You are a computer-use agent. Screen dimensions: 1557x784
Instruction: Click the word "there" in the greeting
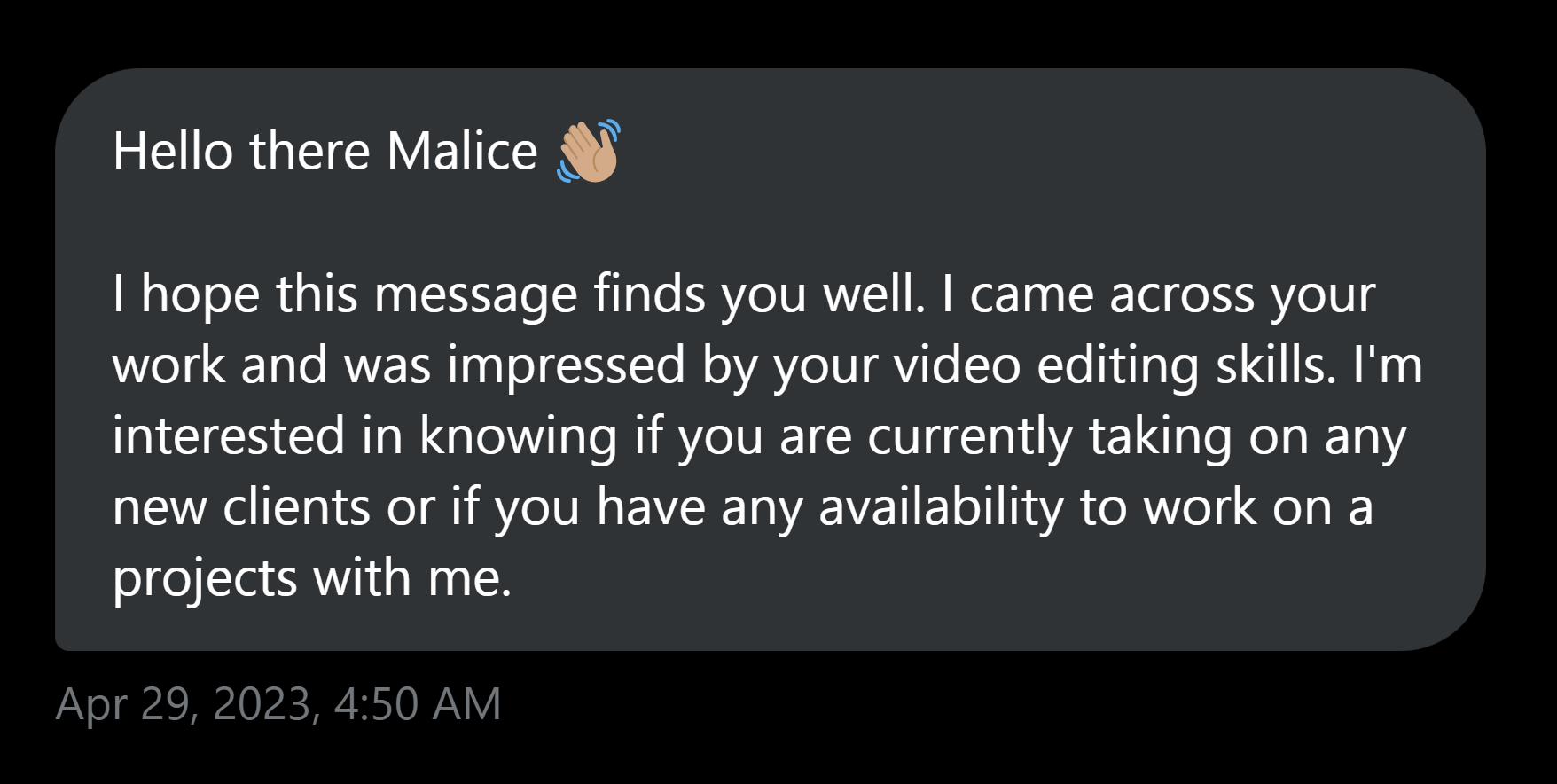coord(309,152)
